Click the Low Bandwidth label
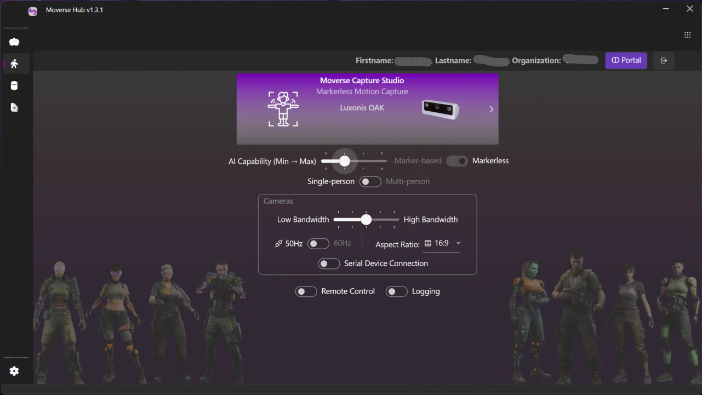 (x=303, y=220)
